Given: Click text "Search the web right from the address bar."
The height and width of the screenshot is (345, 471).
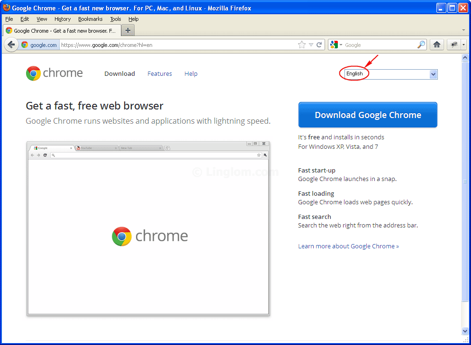Looking at the screenshot, I should tap(358, 226).
